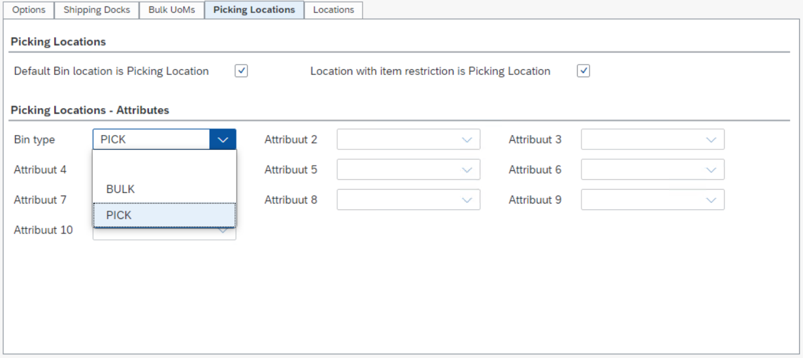
Task: Uncheck Default Bin location is Picking Location
Action: tap(241, 71)
